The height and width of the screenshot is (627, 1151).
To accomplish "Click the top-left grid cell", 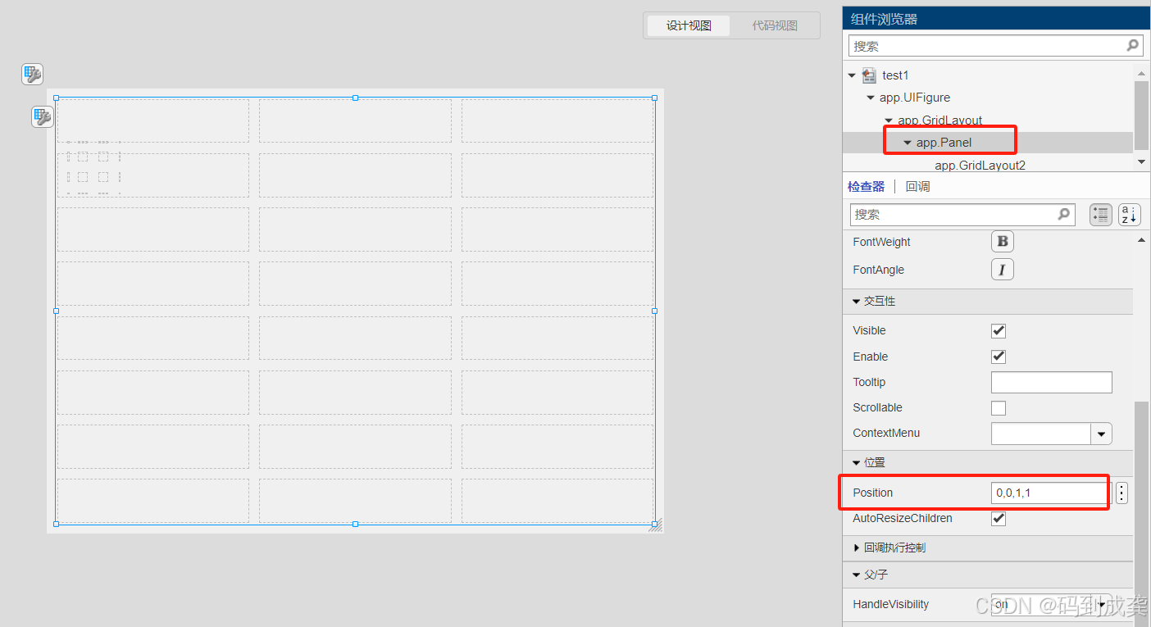I will [x=153, y=120].
